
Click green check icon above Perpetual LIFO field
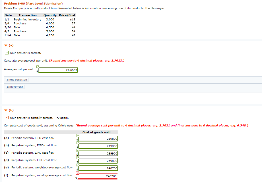pyautogui.click(x=78, y=157)
